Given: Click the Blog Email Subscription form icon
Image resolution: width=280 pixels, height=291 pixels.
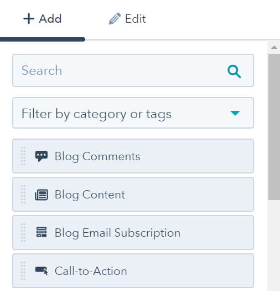Looking at the screenshot, I should pos(42,232).
